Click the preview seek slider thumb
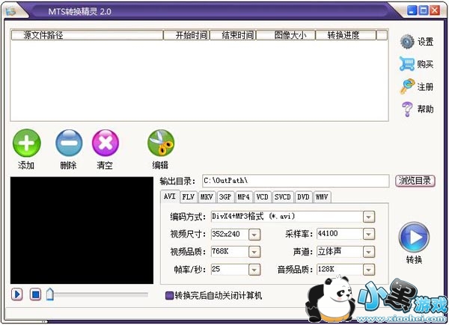Image resolution: width=449 pixels, height=325 pixels. (x=50, y=294)
